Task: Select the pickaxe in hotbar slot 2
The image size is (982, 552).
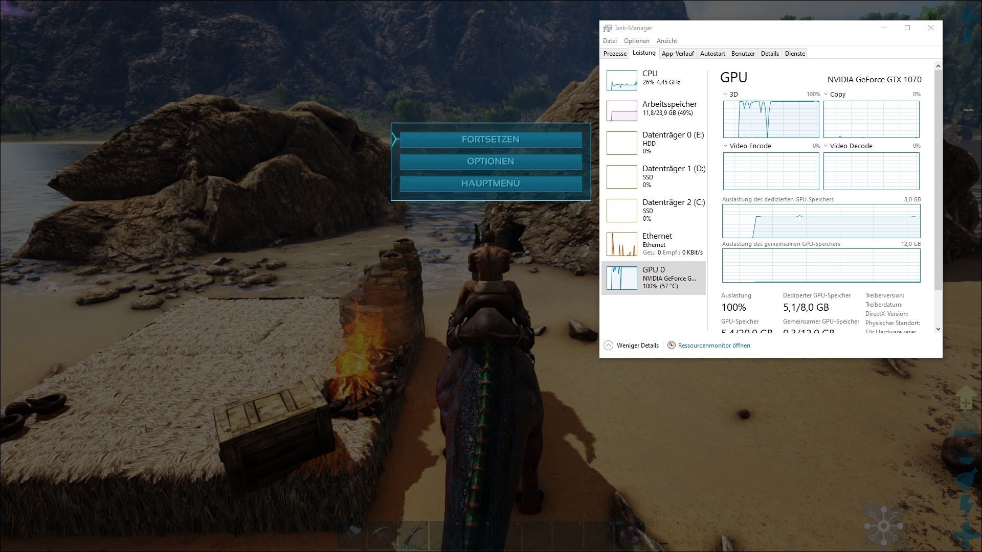Action: (x=383, y=535)
